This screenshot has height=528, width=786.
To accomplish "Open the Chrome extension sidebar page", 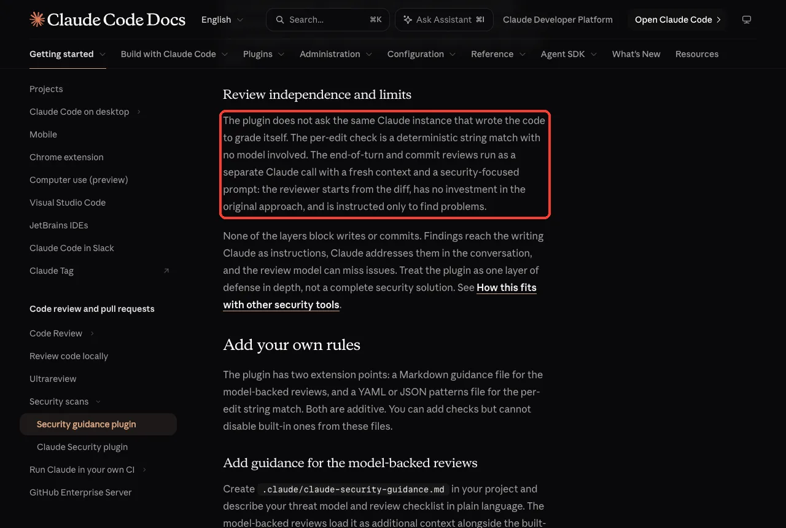I will [x=66, y=157].
